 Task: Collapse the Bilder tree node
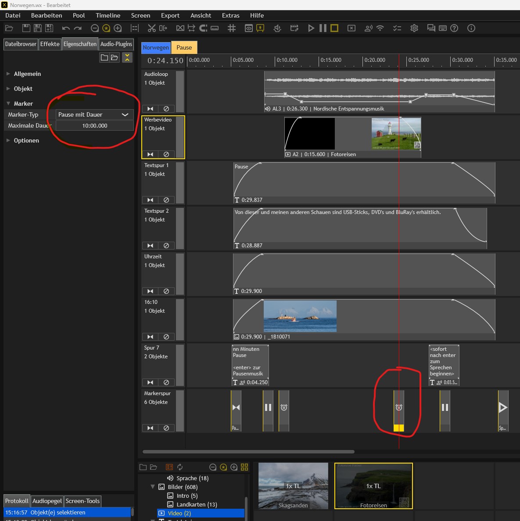(x=153, y=487)
